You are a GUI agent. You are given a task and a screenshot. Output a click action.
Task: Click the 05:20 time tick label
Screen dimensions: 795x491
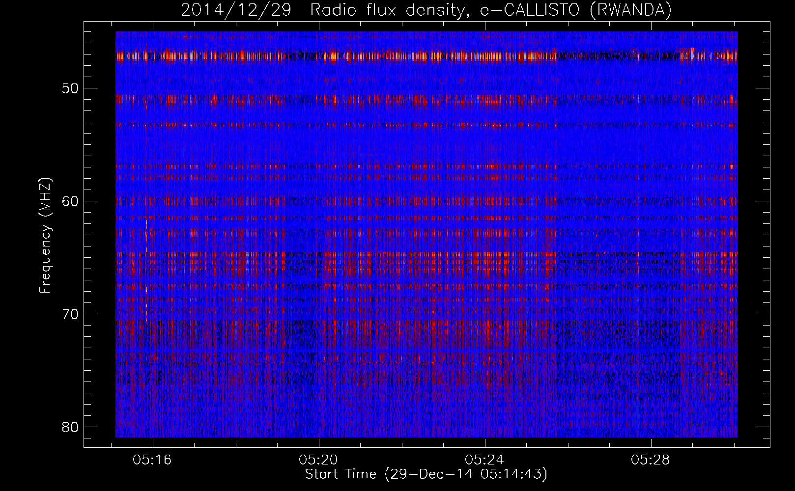point(318,460)
